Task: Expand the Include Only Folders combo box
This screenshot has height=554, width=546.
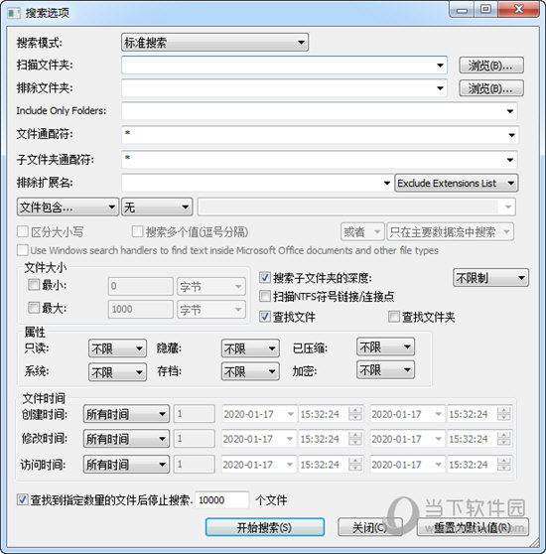Action: 510,111
